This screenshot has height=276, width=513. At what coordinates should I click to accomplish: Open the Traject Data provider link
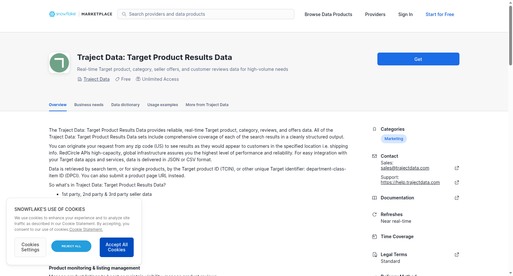click(x=97, y=79)
